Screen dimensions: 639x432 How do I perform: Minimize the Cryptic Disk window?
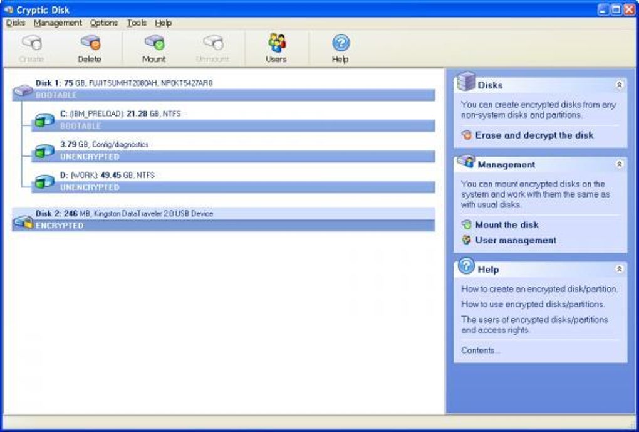603,9
